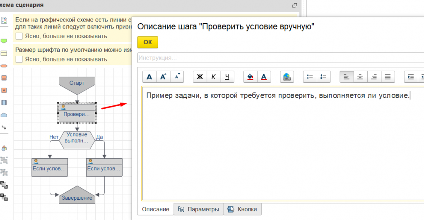Select the yellow action rectangle shape tool
This screenshot has width=424, height=220.
4,53
